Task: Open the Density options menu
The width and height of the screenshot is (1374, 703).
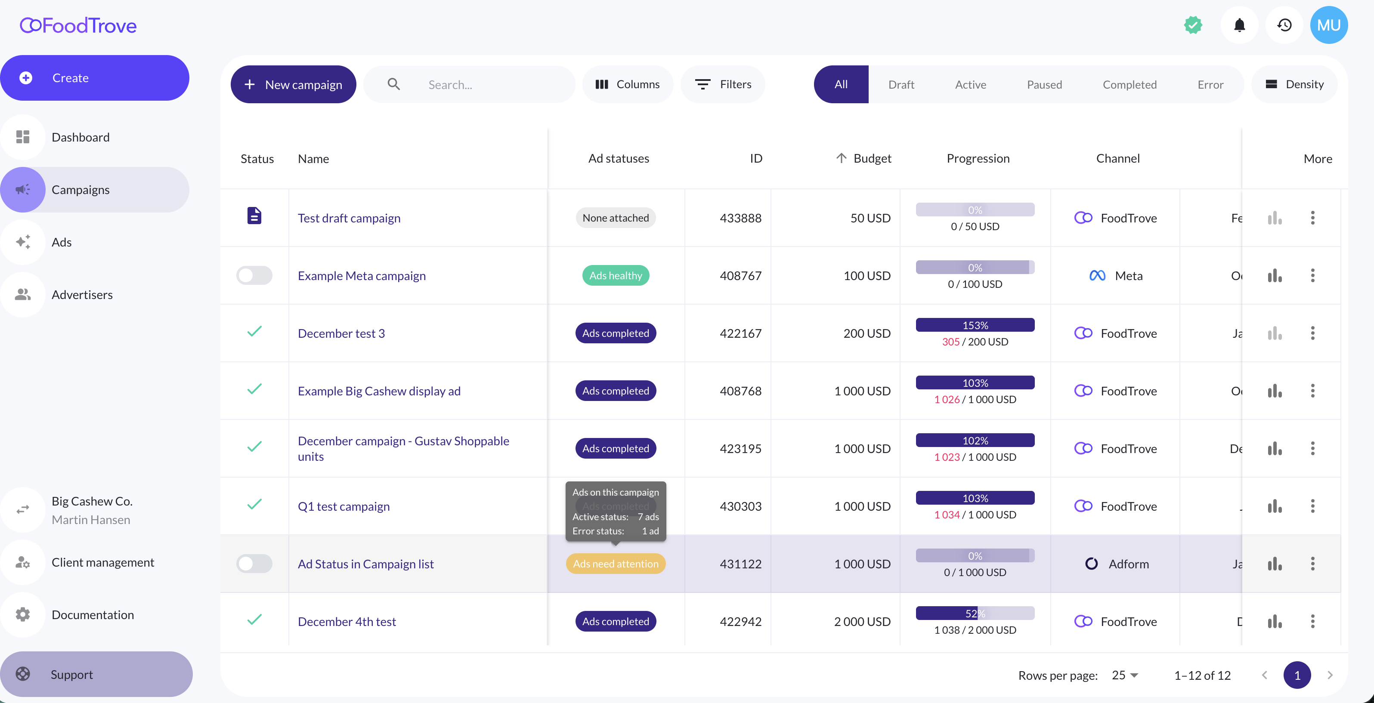Action: click(x=1294, y=84)
